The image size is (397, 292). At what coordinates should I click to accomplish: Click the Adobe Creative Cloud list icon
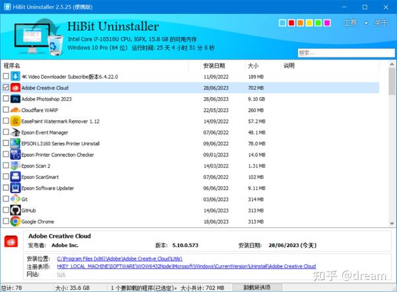coord(15,87)
